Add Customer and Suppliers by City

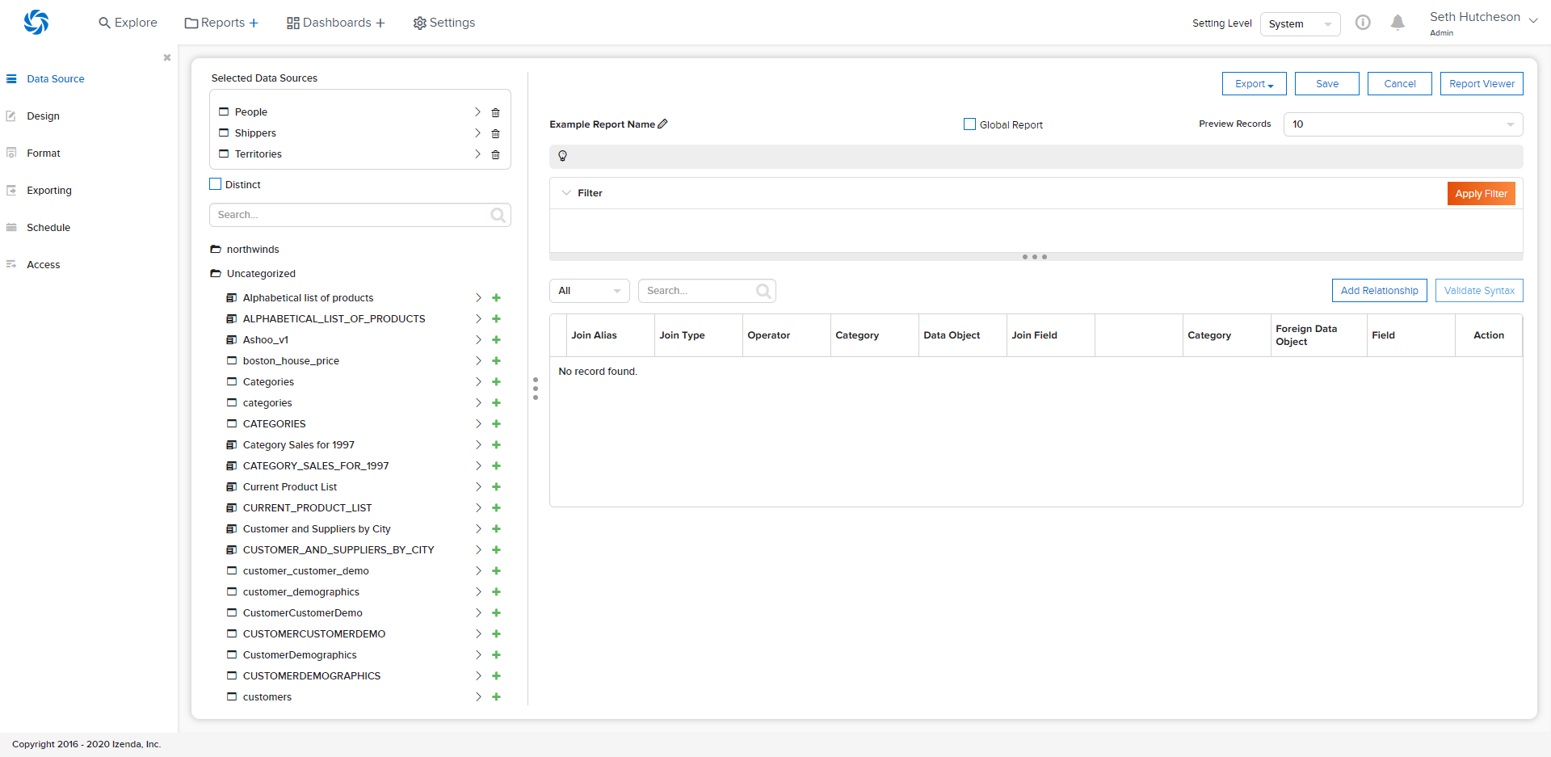[497, 529]
